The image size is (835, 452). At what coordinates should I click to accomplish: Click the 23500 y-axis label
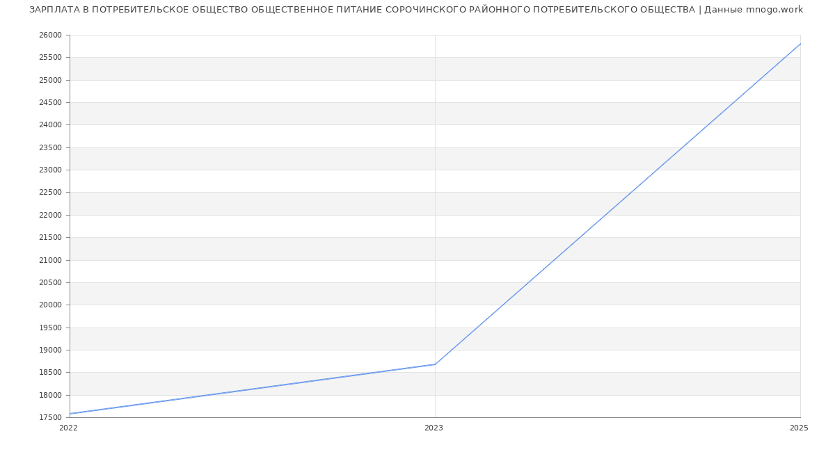coord(51,147)
